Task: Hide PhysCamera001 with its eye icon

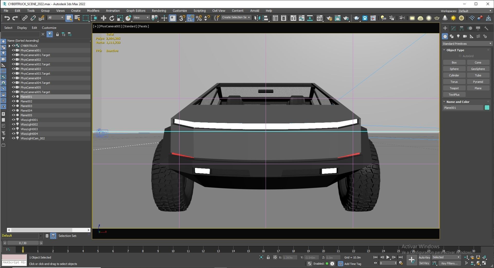Action: (14, 50)
